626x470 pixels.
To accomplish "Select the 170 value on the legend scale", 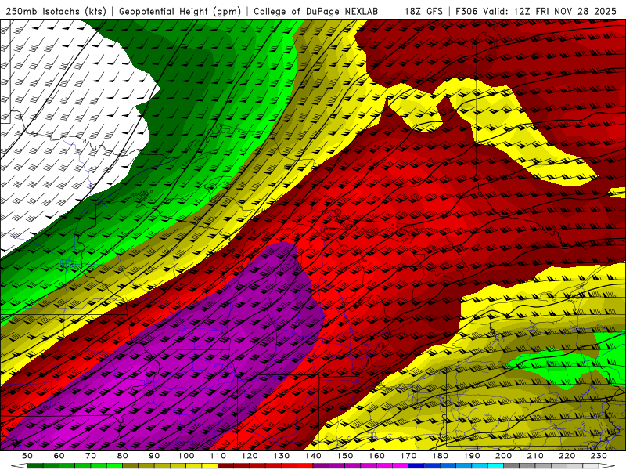I will coord(408,456).
